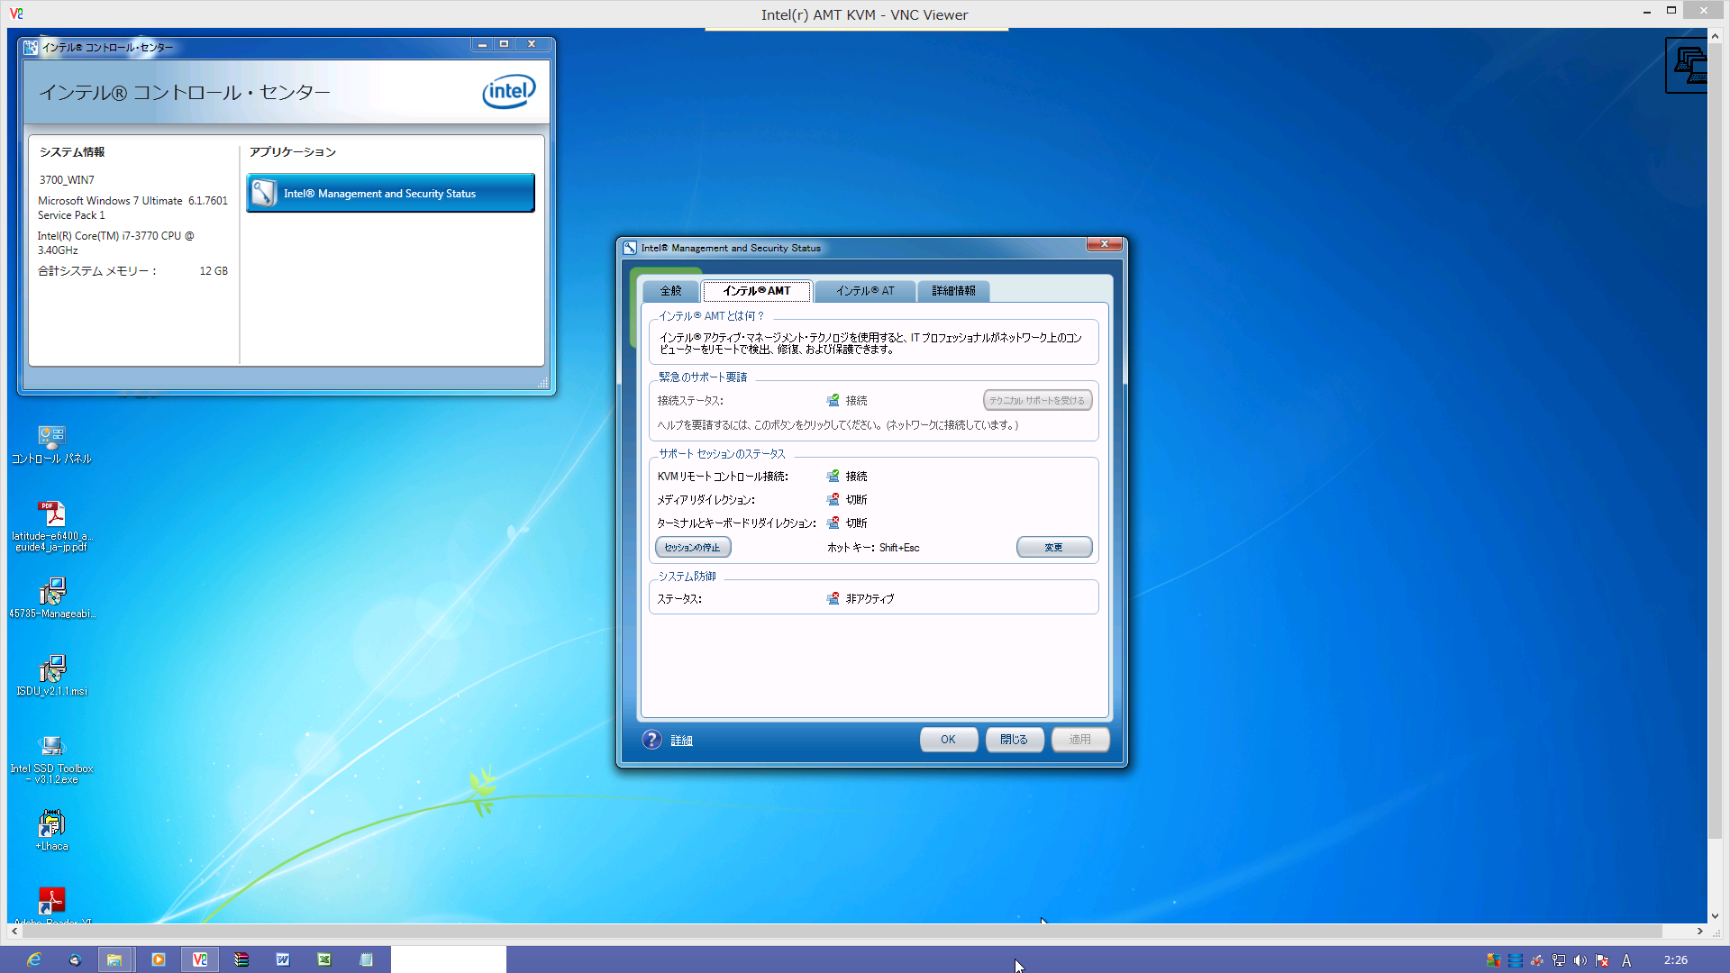
Task: Open the latitude-e6400 PDF desktop file
Action: [51, 514]
